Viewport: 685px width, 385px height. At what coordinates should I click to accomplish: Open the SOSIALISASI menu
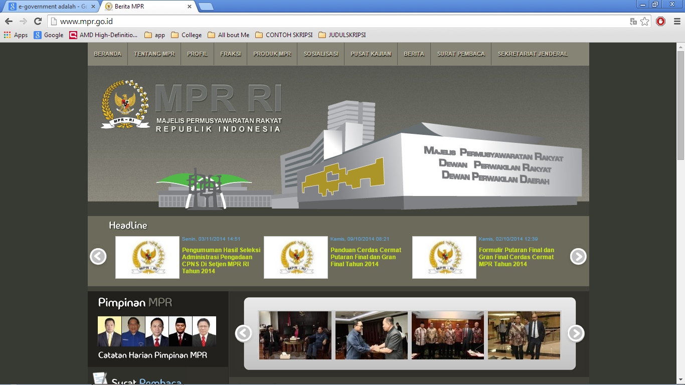[320, 54]
